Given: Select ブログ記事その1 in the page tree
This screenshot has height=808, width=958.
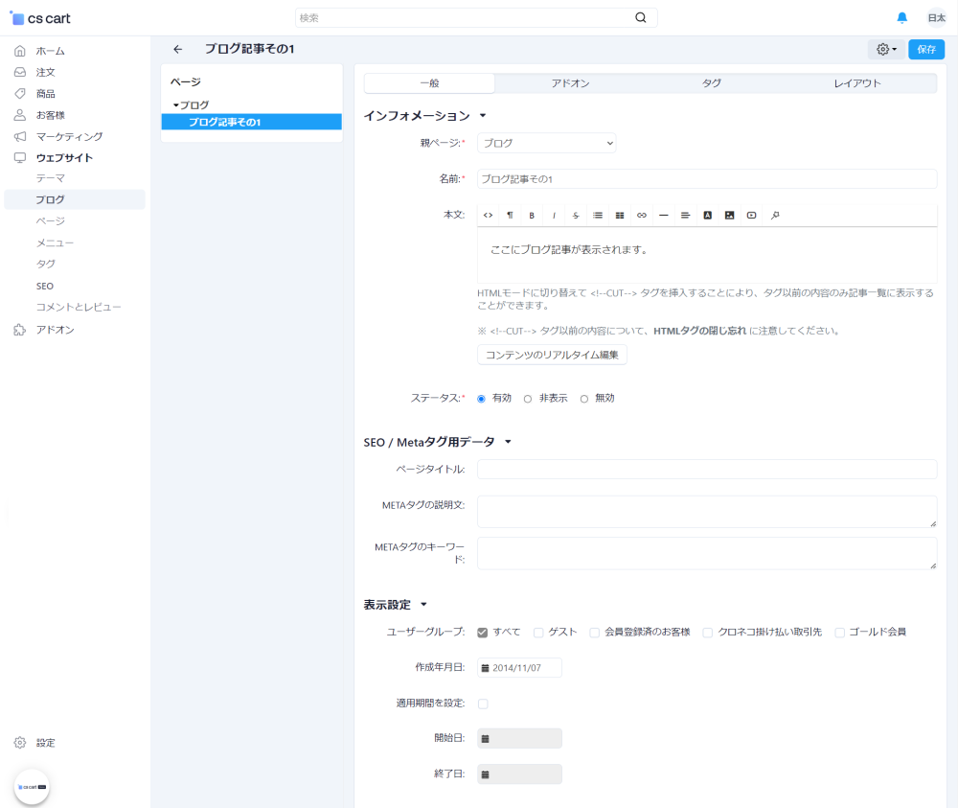Looking at the screenshot, I should [x=251, y=122].
